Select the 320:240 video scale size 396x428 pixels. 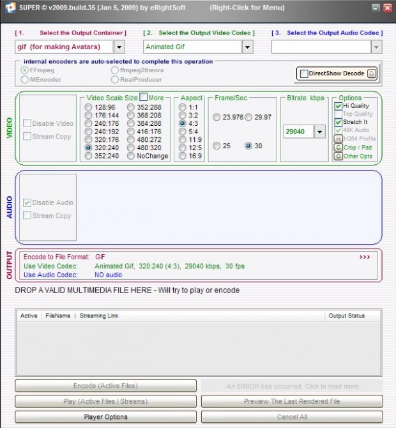[88, 148]
